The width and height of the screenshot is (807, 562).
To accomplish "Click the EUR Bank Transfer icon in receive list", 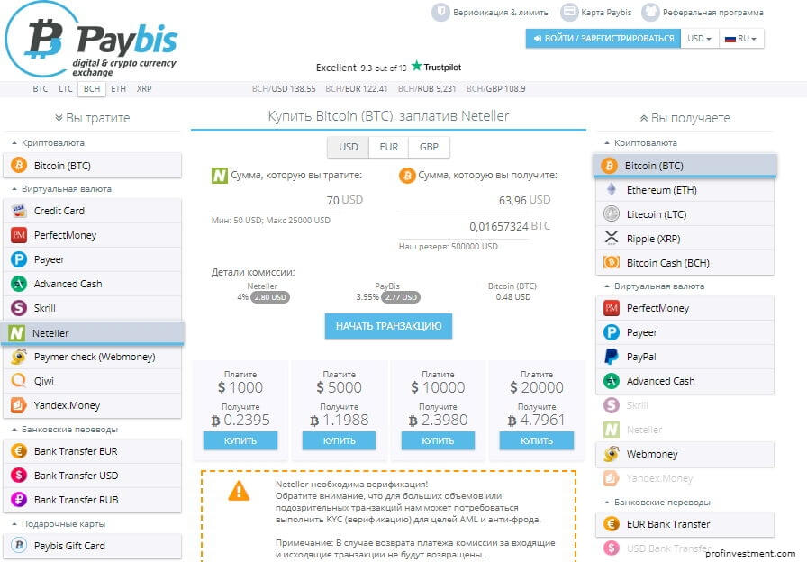I will click(612, 524).
